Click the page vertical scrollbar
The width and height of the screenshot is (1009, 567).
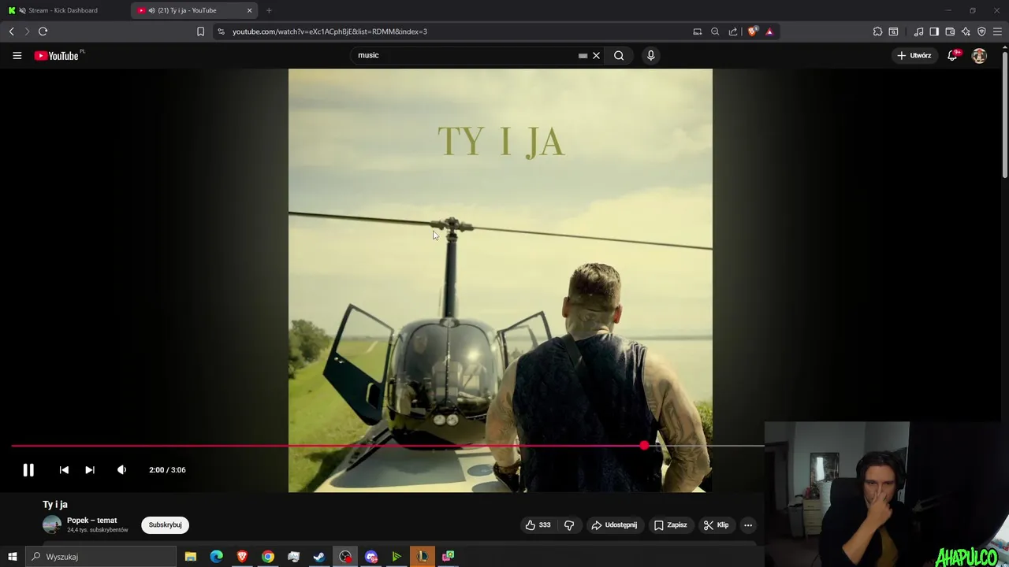[x=1004, y=114]
